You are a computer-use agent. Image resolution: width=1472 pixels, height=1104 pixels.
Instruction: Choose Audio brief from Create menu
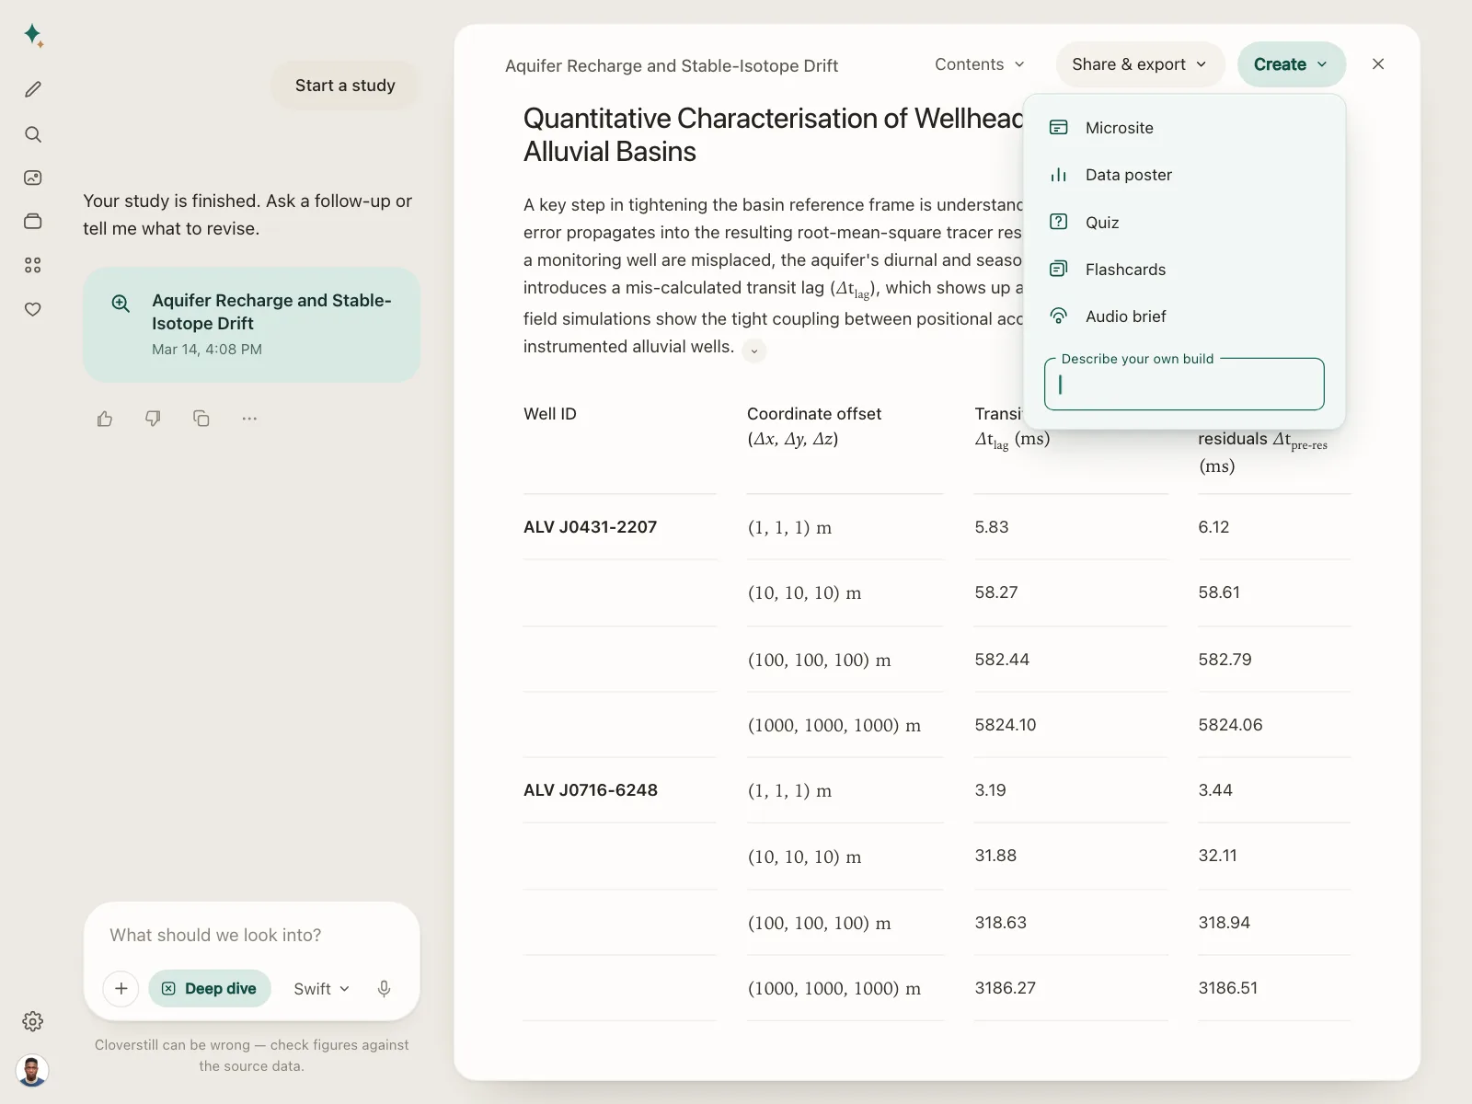[x=1184, y=316]
